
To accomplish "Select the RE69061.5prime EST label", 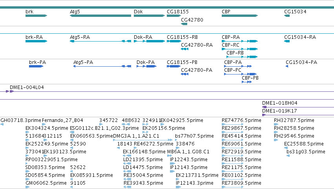I will pyautogui.click(x=241, y=144).
